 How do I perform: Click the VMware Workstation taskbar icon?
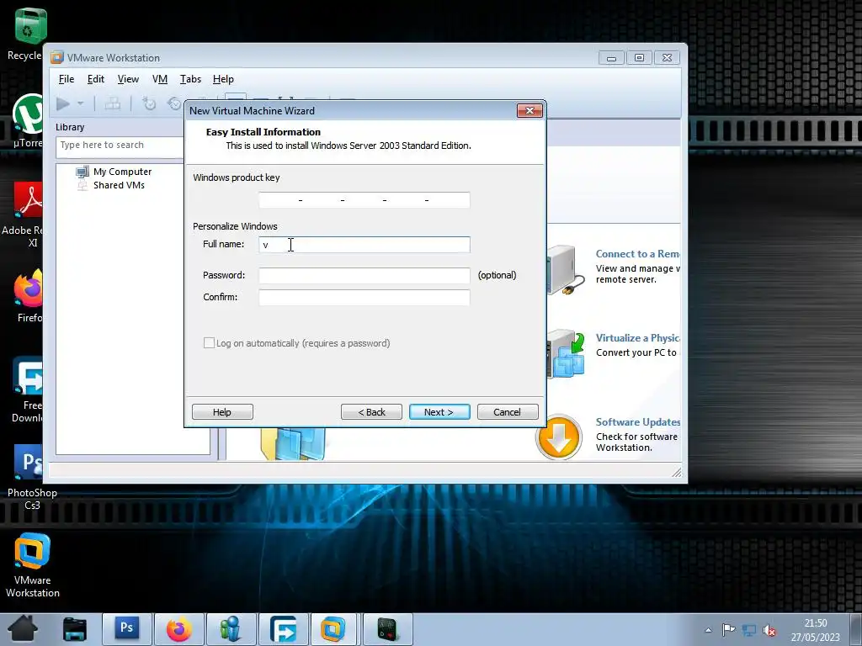tap(333, 629)
